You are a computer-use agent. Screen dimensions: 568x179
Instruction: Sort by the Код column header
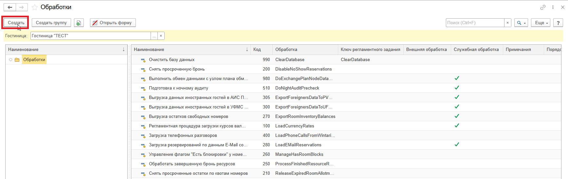click(261, 49)
